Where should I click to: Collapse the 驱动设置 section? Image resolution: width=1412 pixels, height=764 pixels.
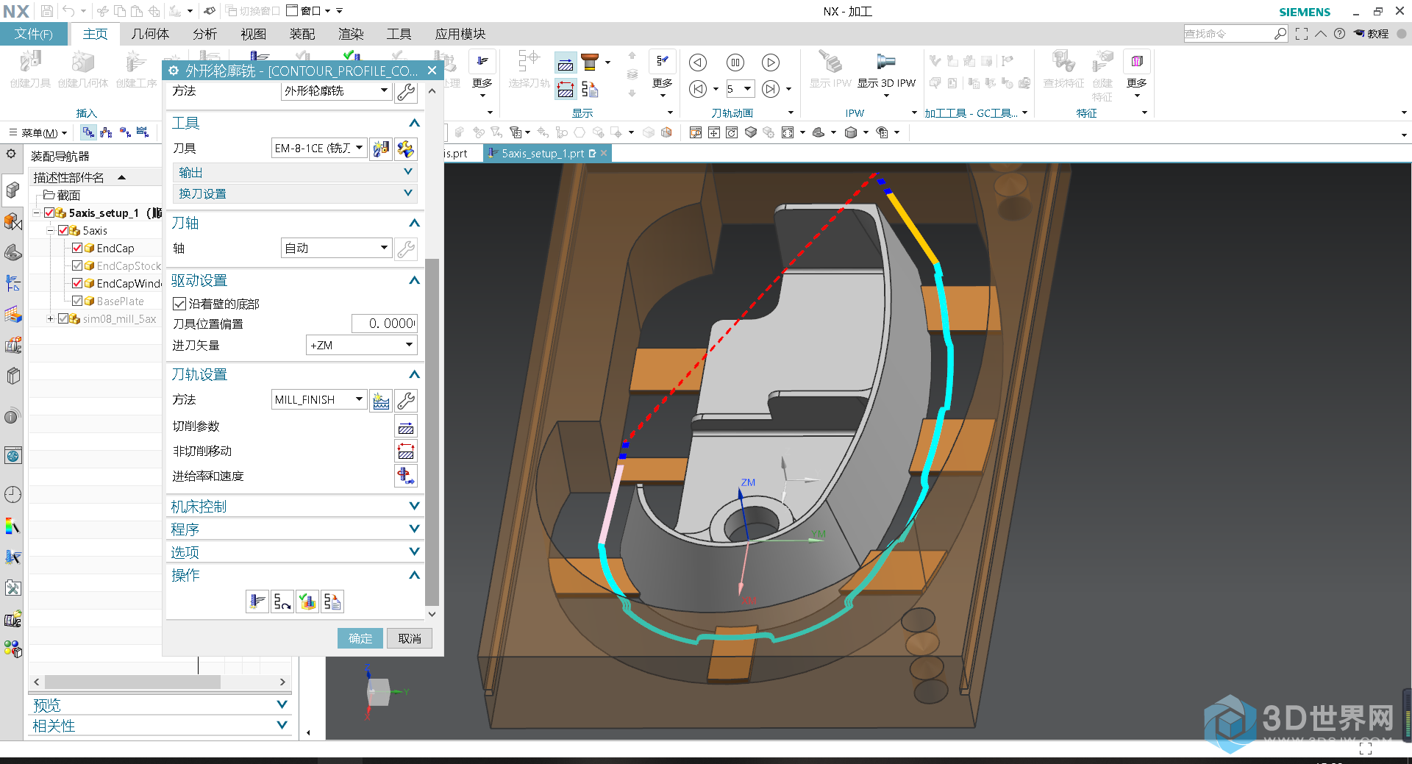point(296,281)
